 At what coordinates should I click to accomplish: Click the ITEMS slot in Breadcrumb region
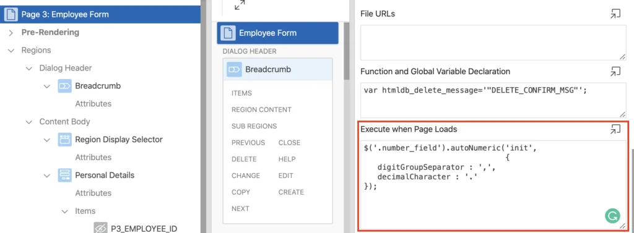point(242,93)
